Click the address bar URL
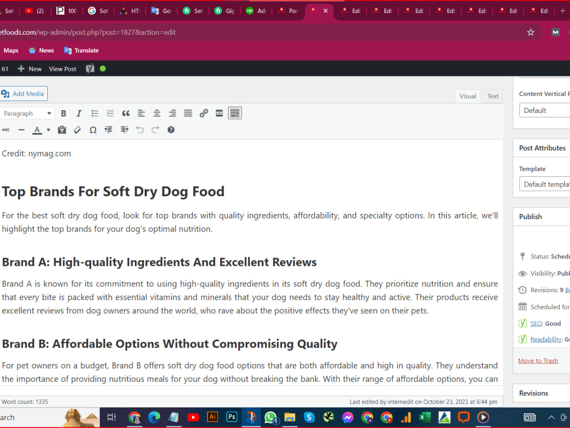This screenshot has width=570, height=428. (88, 33)
